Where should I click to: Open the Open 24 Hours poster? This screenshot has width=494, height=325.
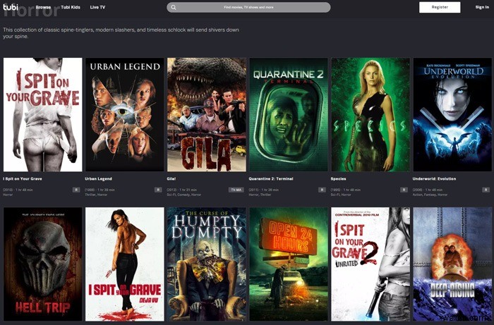(x=289, y=264)
